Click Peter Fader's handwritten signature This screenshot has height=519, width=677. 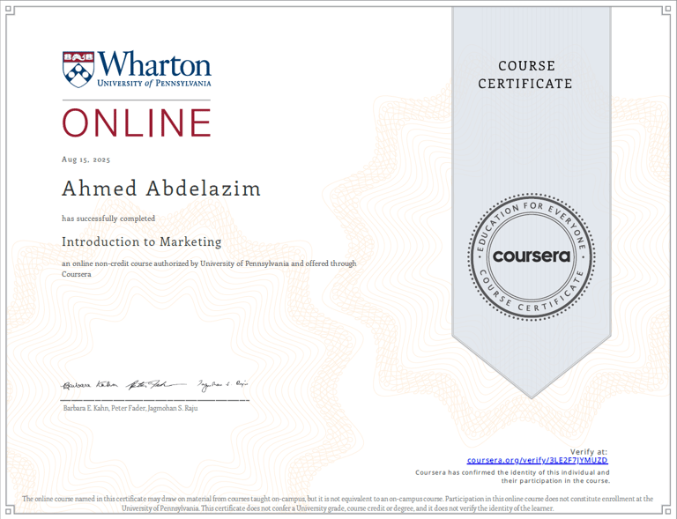pos(156,385)
